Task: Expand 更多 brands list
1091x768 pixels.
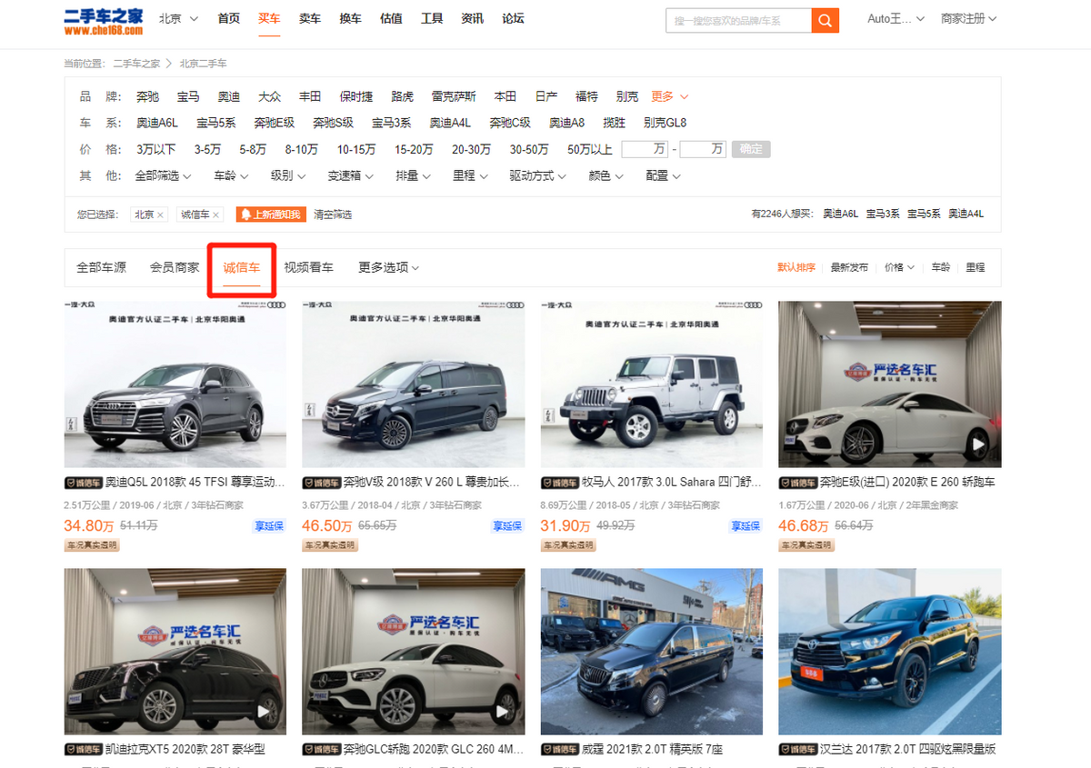Action: click(670, 96)
